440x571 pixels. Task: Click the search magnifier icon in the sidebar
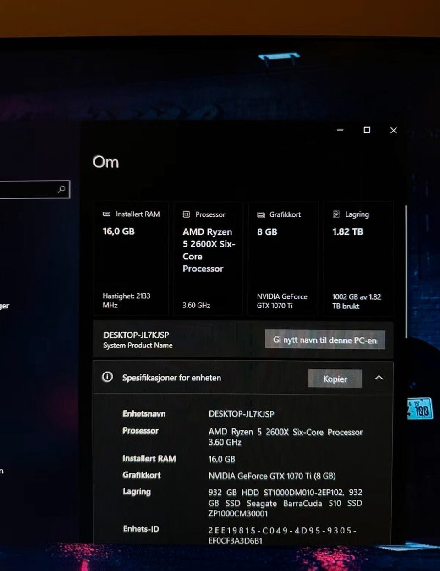pyautogui.click(x=61, y=189)
